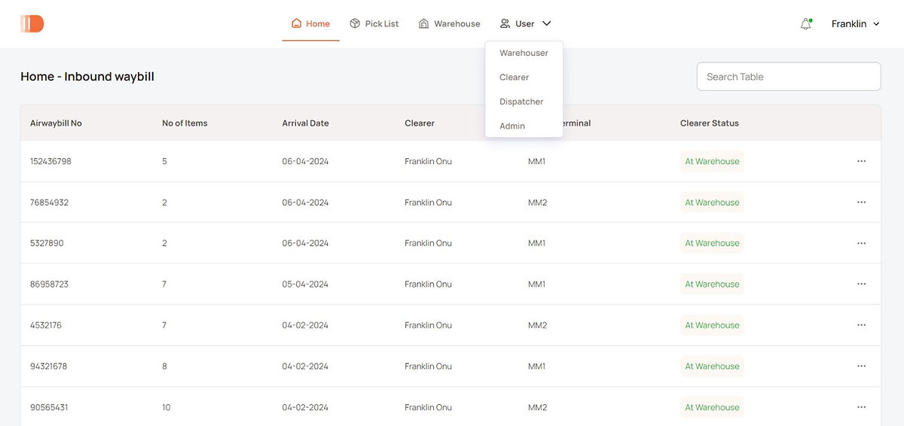Image resolution: width=904 pixels, height=426 pixels.
Task: Click the Home - Inbound waybill heading
Action: [87, 77]
